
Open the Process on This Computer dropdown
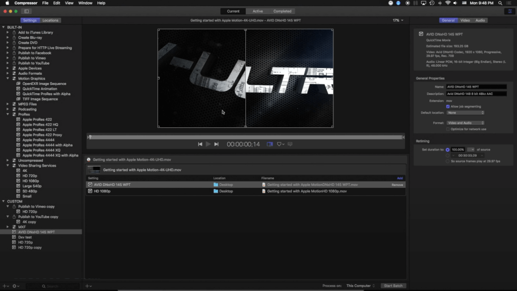click(360, 286)
